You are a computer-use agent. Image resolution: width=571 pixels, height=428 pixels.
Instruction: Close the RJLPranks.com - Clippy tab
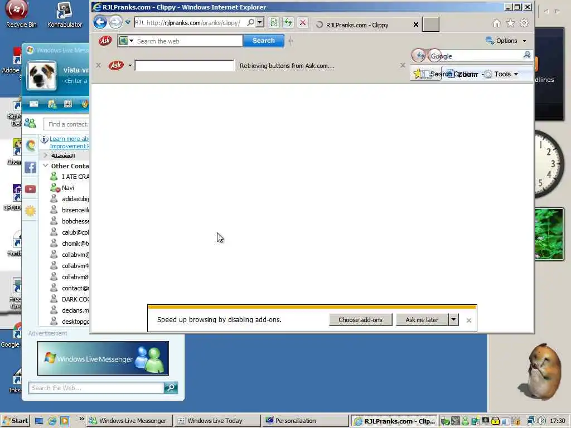click(416, 25)
